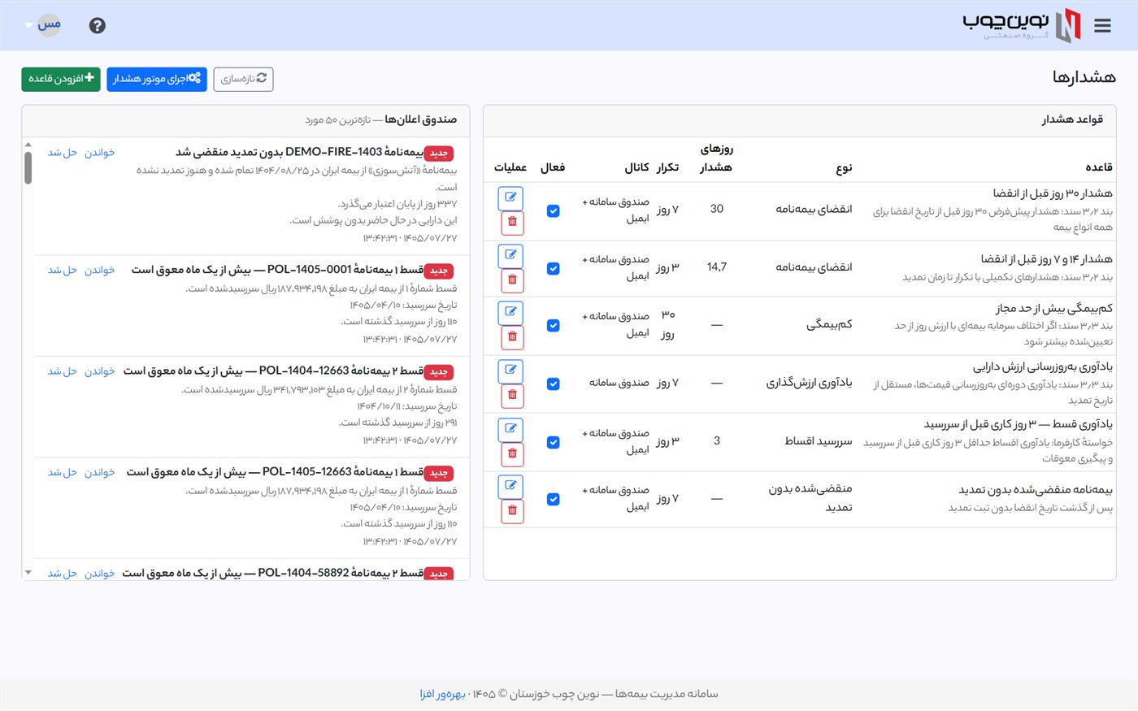The height and width of the screenshot is (711, 1138).
Task: Delete the rule یادآوری به‌روزرسانی ارزش دارایی
Action: coord(512,396)
